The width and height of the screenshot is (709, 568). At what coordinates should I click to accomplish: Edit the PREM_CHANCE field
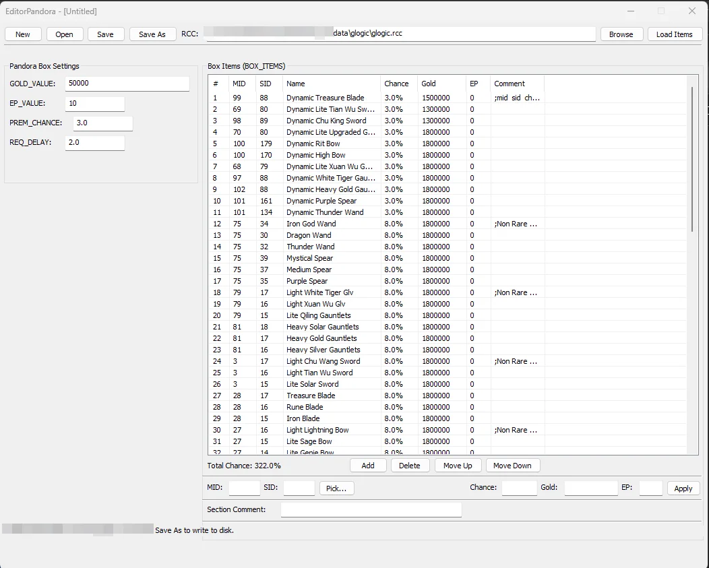(x=103, y=123)
